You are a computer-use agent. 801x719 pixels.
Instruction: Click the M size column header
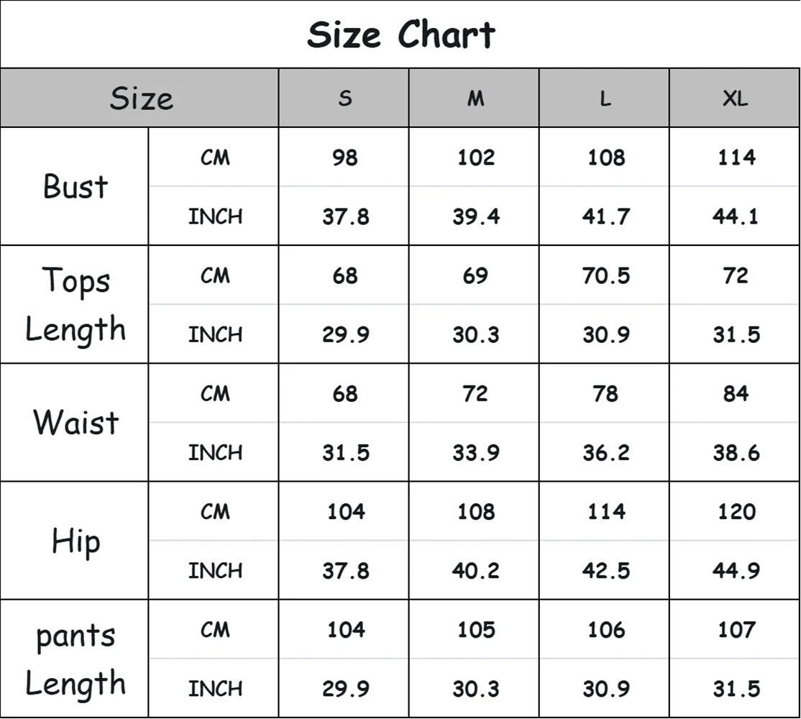click(475, 99)
